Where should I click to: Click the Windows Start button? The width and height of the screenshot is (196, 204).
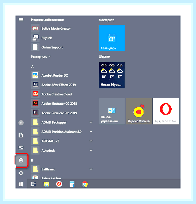[x=21, y=184]
